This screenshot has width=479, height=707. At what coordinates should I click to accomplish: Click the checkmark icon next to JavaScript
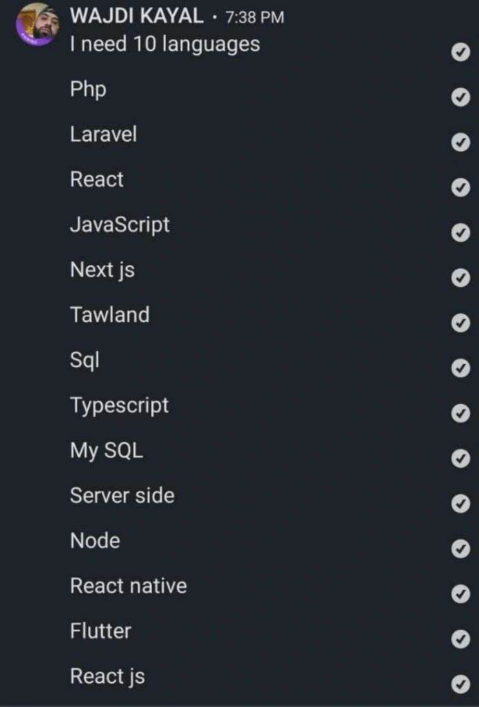point(460,233)
